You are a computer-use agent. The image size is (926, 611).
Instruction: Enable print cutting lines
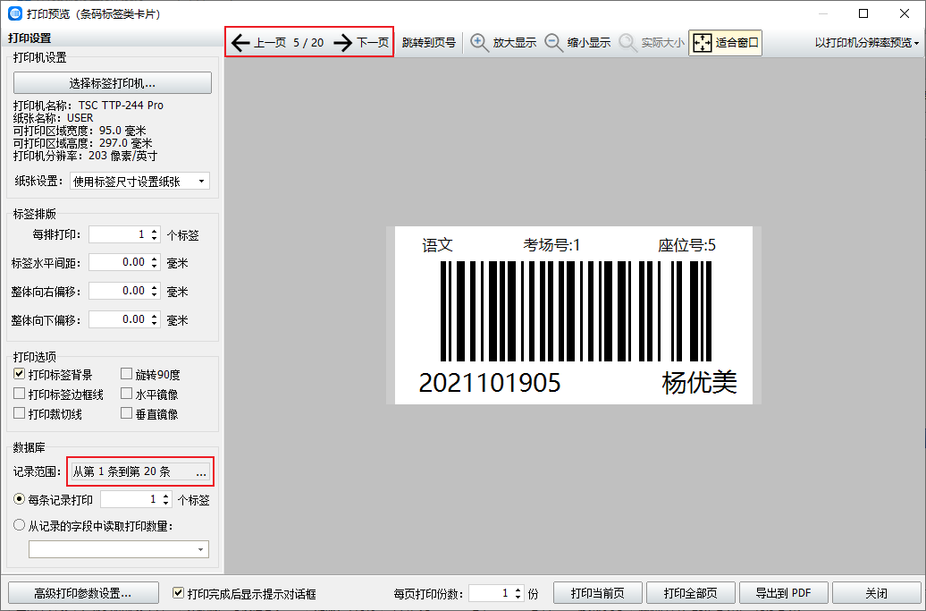20,413
